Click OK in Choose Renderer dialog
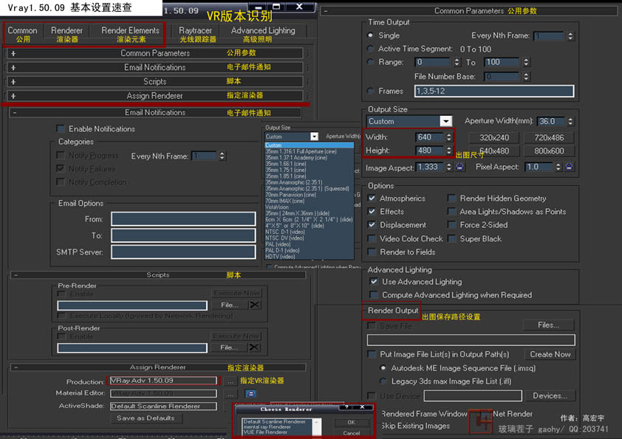622x439 pixels. click(x=351, y=422)
